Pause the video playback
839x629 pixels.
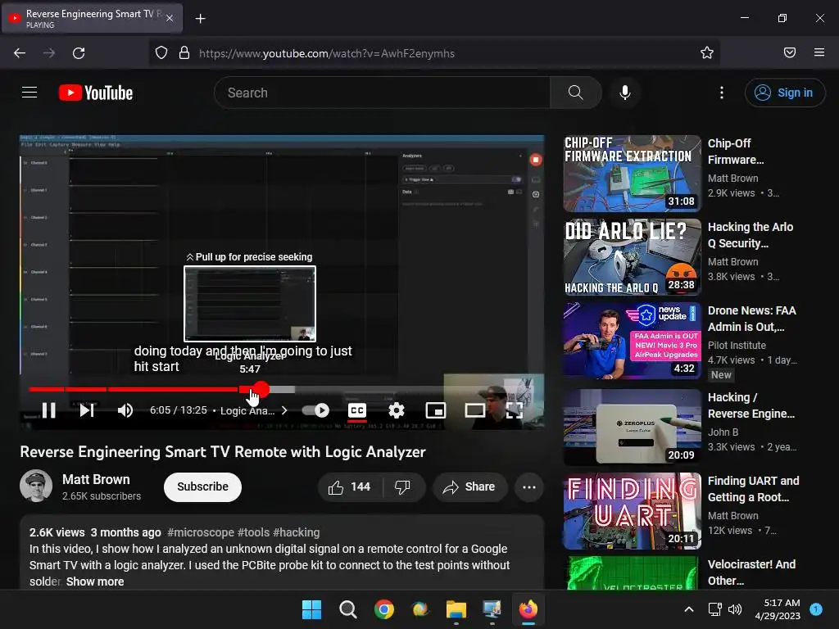pyautogui.click(x=48, y=410)
